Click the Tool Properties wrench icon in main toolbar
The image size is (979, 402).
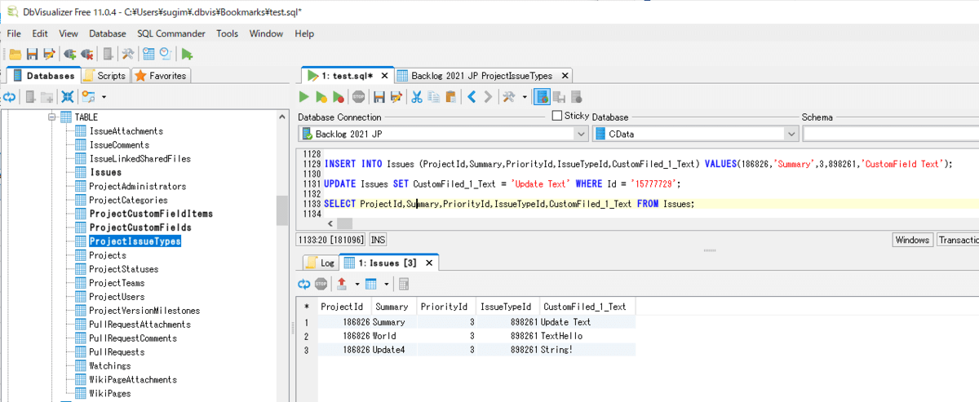coord(127,55)
